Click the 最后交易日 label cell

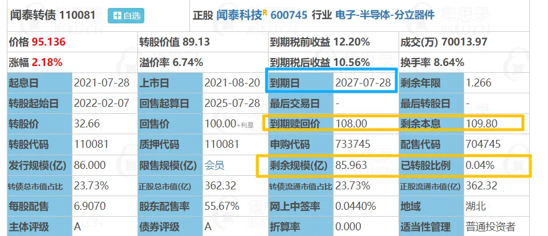(301, 103)
